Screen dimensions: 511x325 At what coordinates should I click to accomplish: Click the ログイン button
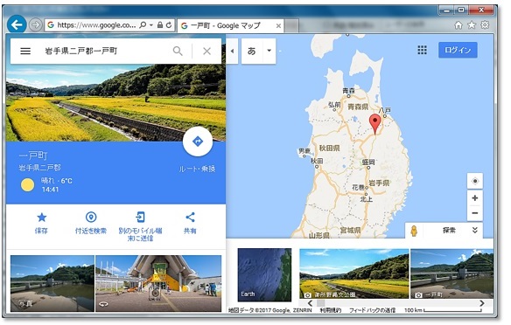pyautogui.click(x=458, y=50)
